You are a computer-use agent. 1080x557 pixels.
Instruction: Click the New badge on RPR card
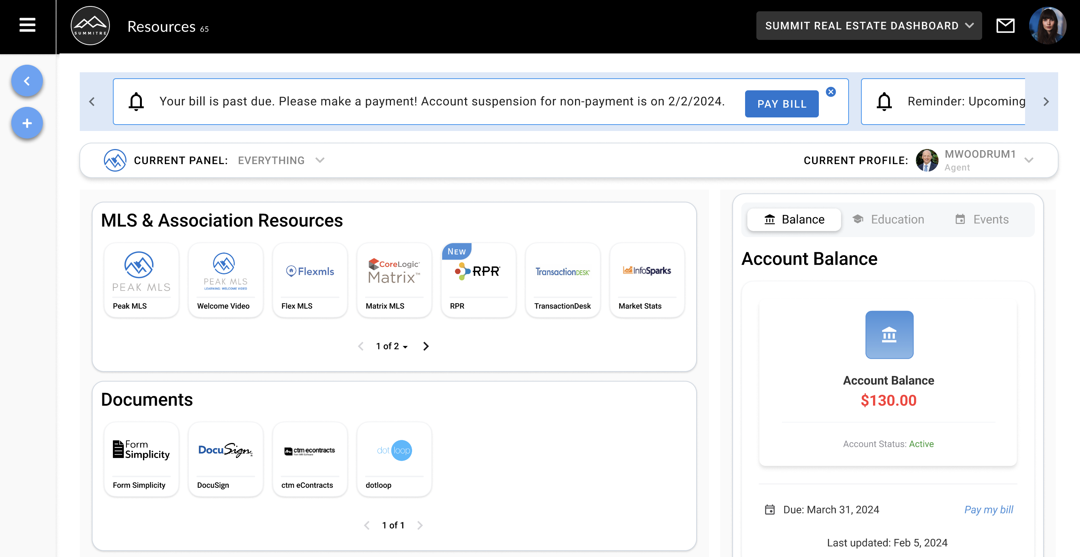[456, 251]
